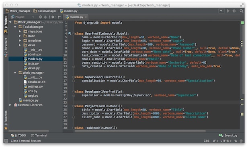Click the UTF-8 encoding selector
This screenshot has height=148, width=248.
[x=226, y=141]
